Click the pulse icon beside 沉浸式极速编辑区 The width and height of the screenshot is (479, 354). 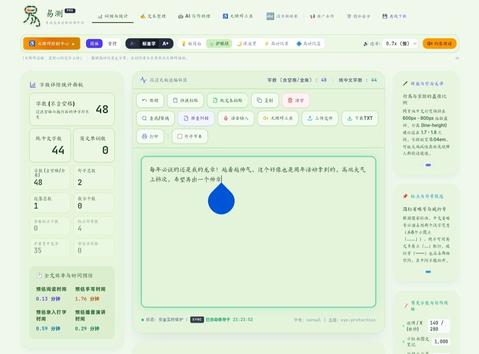click(143, 80)
